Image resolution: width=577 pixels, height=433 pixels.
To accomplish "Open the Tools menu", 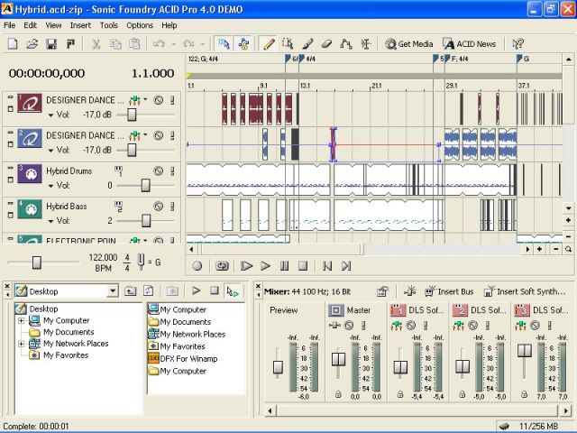I will [x=109, y=25].
